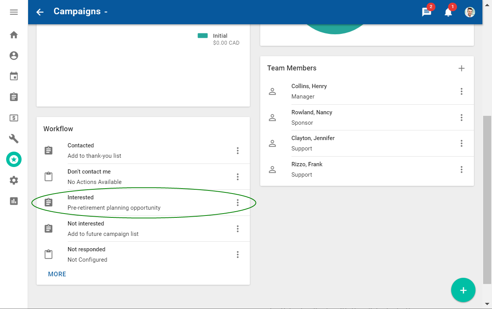Add a new team member with plus

click(461, 68)
